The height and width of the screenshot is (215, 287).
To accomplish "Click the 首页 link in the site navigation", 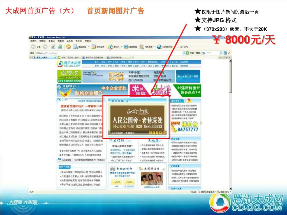I will pos(97,62).
